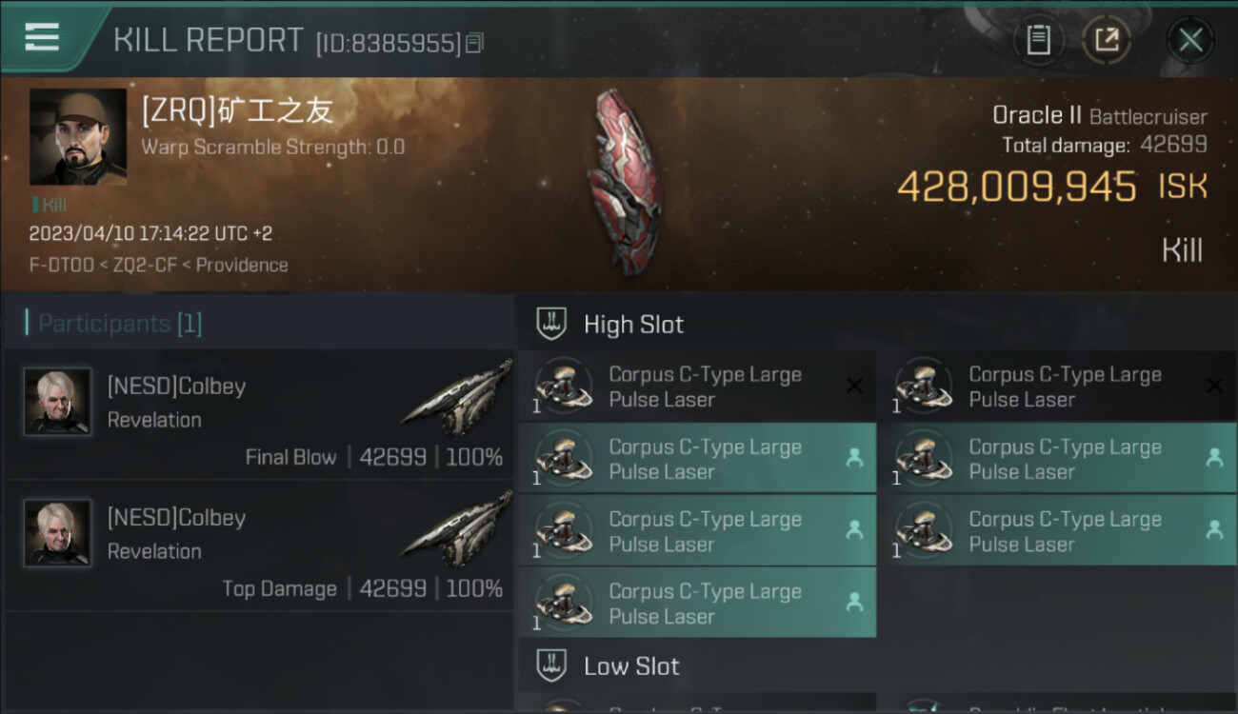Copy the kill report ID
This screenshot has width=1238, height=714.
coord(474,43)
